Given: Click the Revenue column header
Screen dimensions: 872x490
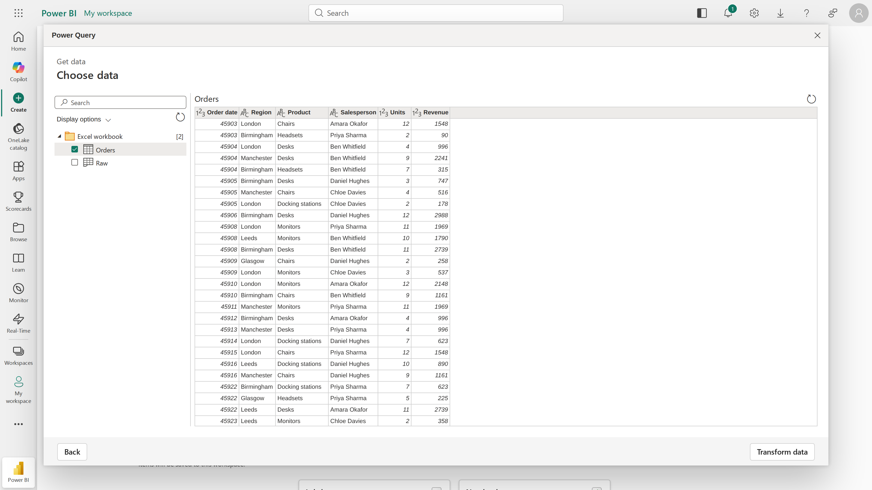Looking at the screenshot, I should [430, 113].
